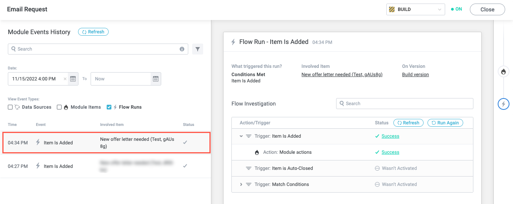The width and height of the screenshot is (513, 204).
Task: Open the BUILD environment dropdown
Action: pos(415,9)
